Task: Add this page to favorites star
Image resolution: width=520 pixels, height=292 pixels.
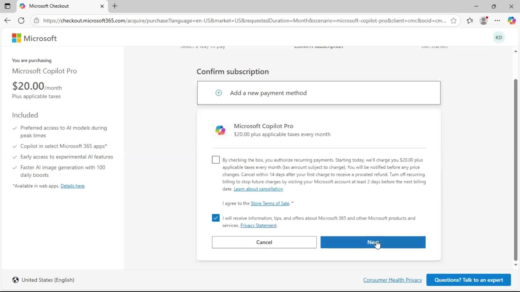Action: pyautogui.click(x=453, y=21)
